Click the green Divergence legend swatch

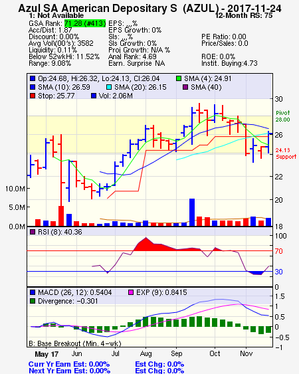pos(33,301)
